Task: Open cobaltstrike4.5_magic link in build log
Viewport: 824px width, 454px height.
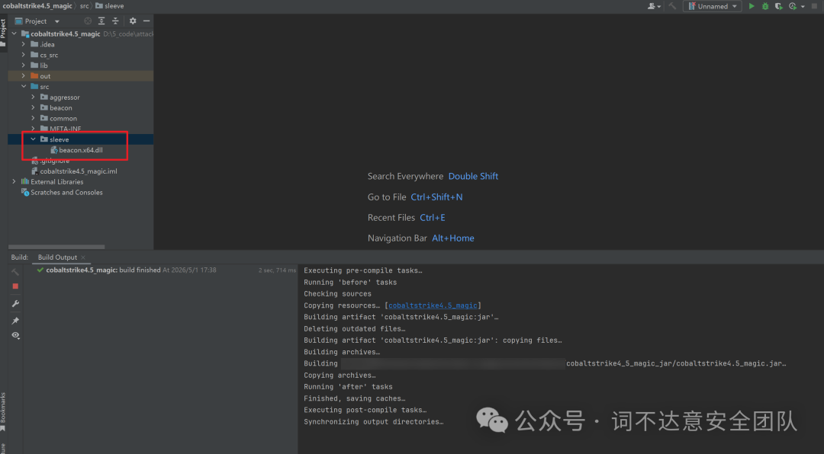Action: [x=433, y=305]
